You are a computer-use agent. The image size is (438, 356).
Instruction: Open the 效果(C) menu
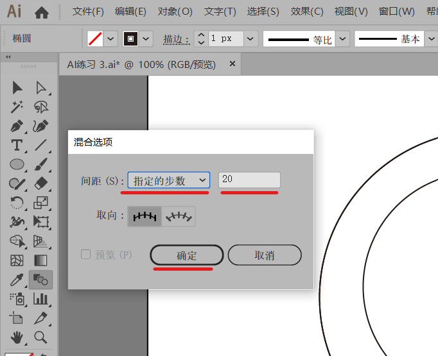(x=307, y=12)
